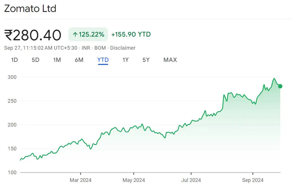Select the 5D time range
Screen dimensions: 293x189
(x=35, y=60)
